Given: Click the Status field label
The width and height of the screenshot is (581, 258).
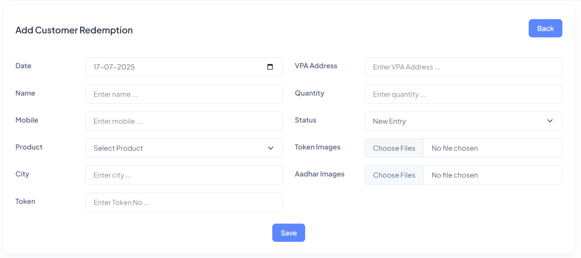Looking at the screenshot, I should [306, 120].
